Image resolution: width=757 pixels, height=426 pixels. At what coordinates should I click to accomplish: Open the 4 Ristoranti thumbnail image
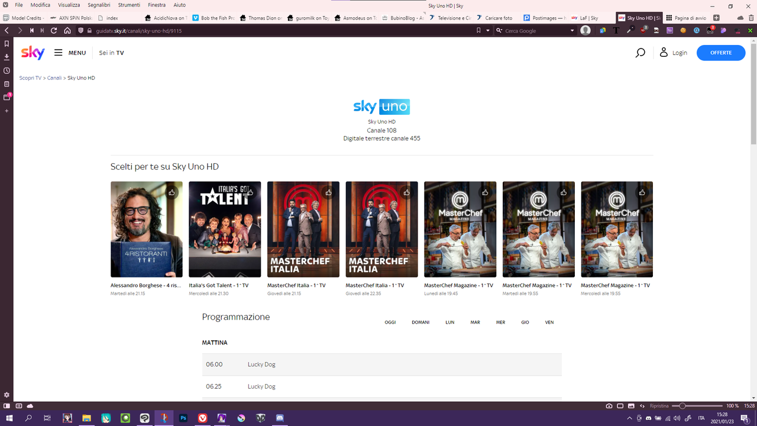tap(147, 230)
